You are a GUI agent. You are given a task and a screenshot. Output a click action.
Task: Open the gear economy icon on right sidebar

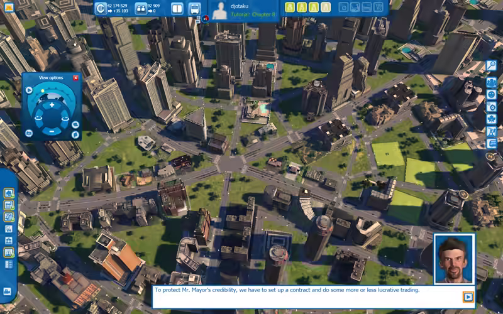point(492,107)
